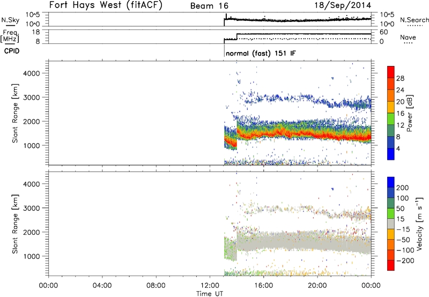Viewport: 429px width, 297px height.
Task: Click the gray segment of velocity colorbar
Action: tap(391, 224)
